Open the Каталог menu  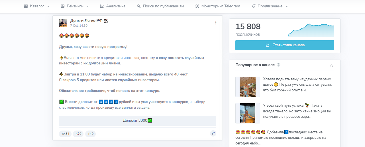pyautogui.click(x=37, y=6)
